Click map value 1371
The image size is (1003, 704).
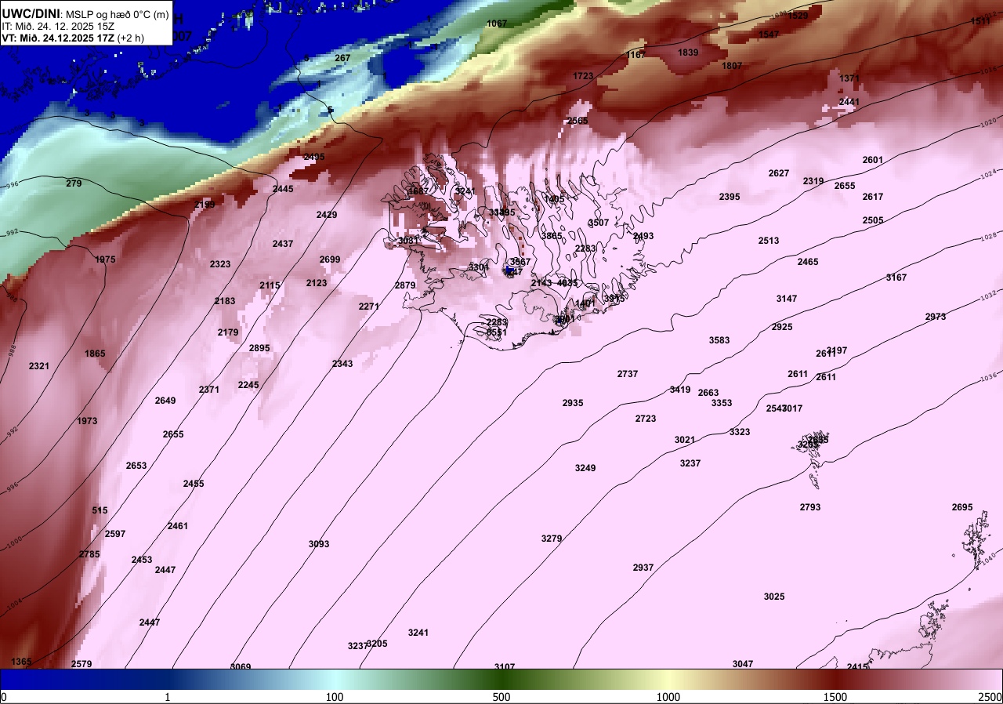tap(849, 79)
